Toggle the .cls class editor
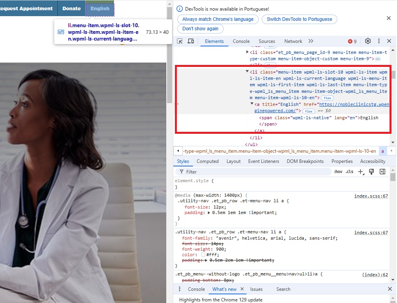Image resolution: width=397 pixels, height=303 pixels. click(x=350, y=172)
